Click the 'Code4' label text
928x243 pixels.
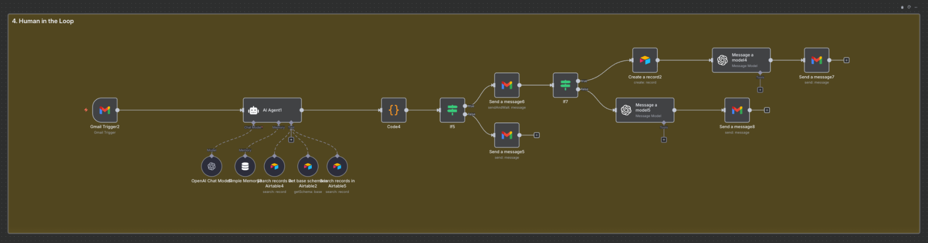click(x=393, y=127)
